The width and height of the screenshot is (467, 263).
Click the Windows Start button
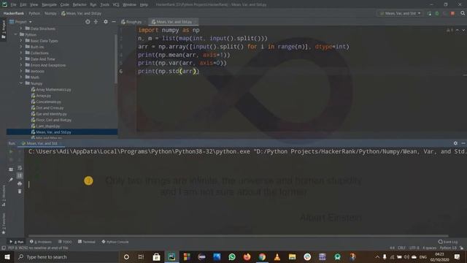(7, 256)
